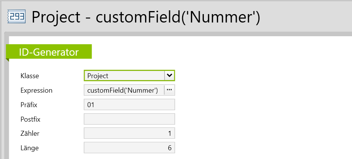The height and width of the screenshot is (159, 352).
Task: Open the Expression editor ellipsis button
Action: coord(170,90)
